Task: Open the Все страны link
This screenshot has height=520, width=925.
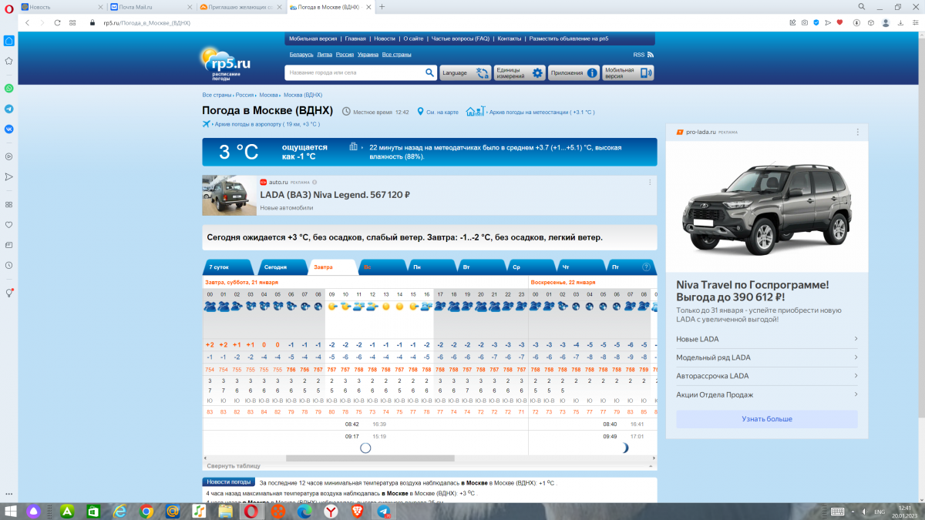Action: pos(397,55)
